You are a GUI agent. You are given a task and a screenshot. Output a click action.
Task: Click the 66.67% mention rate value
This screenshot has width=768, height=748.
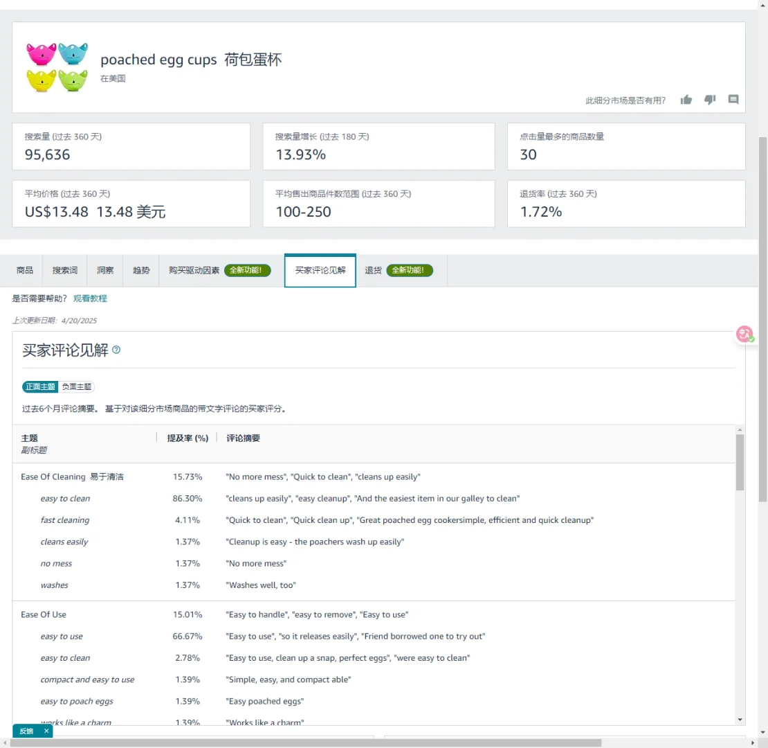pyautogui.click(x=187, y=636)
